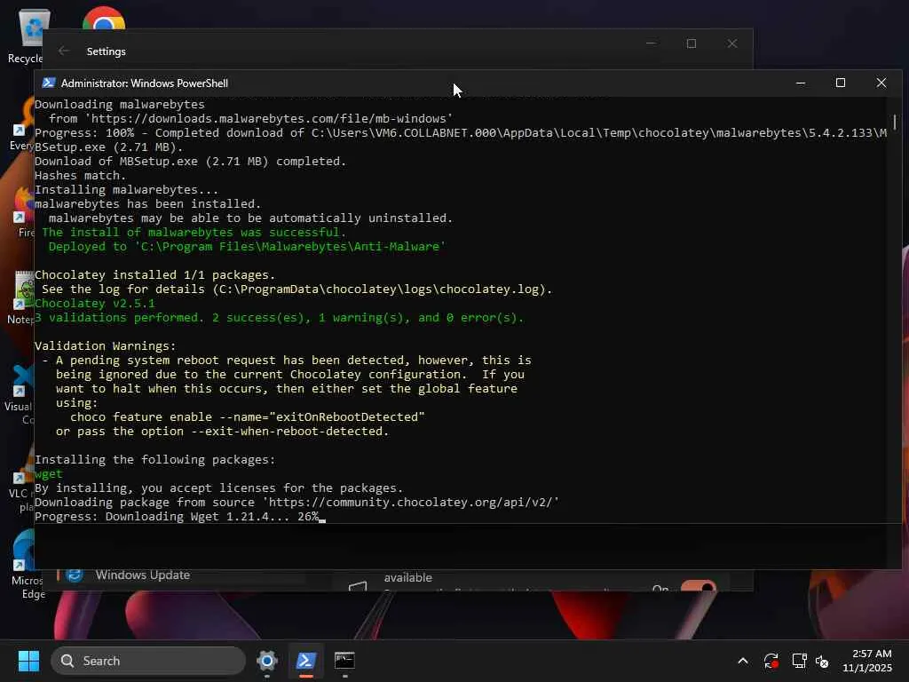Minimize the PowerShell window
The width and height of the screenshot is (909, 682).
[x=801, y=83]
